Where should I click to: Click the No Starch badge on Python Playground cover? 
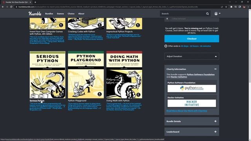pyautogui.click(x=100, y=94)
